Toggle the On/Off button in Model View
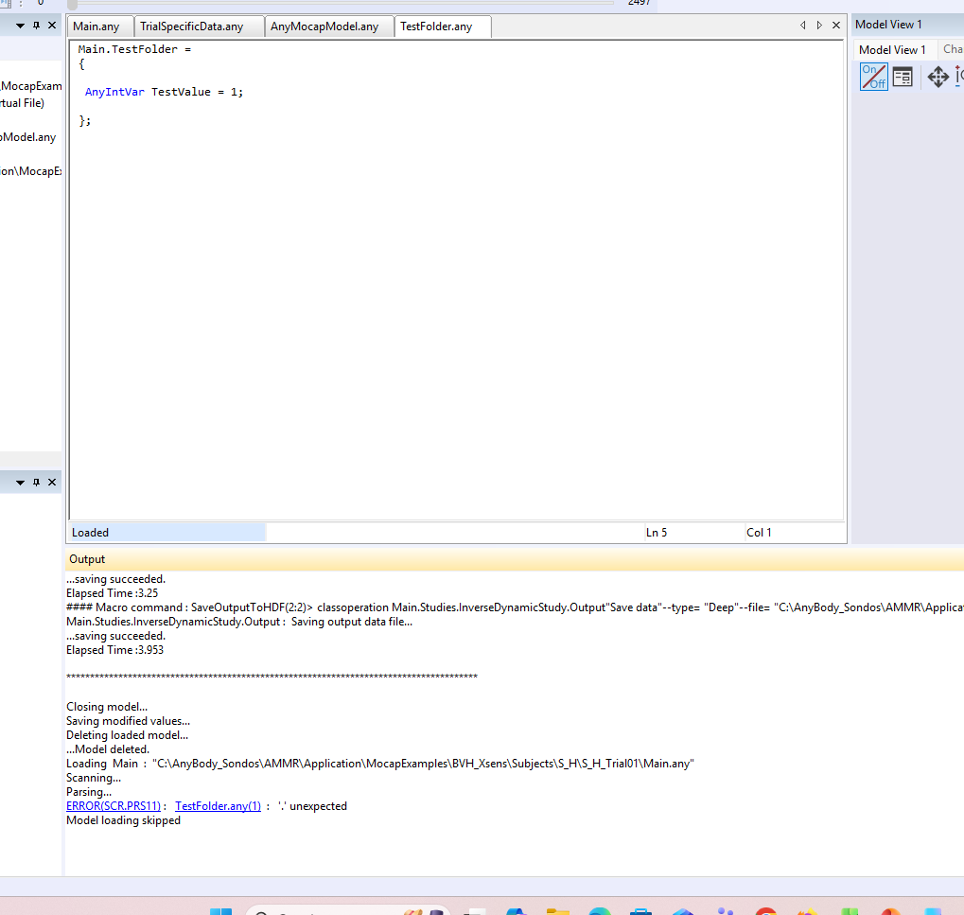964x915 pixels. click(x=873, y=77)
